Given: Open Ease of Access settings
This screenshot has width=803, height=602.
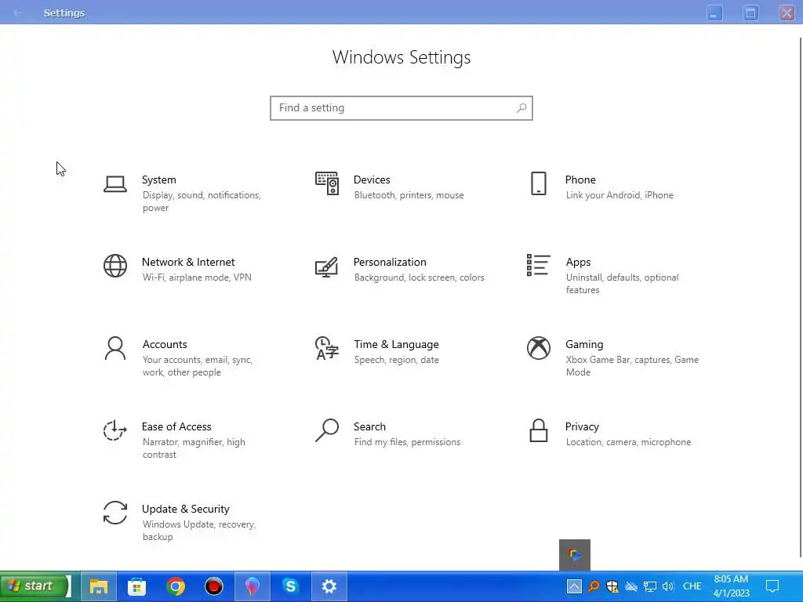Looking at the screenshot, I should tap(175, 440).
